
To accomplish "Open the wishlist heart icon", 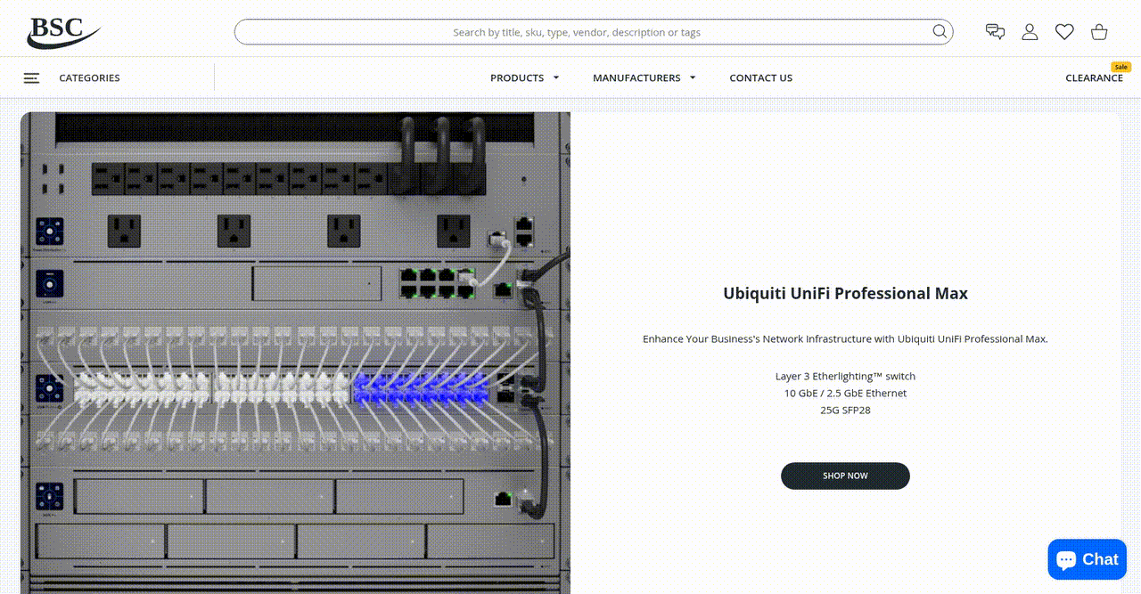I will 1064,32.
